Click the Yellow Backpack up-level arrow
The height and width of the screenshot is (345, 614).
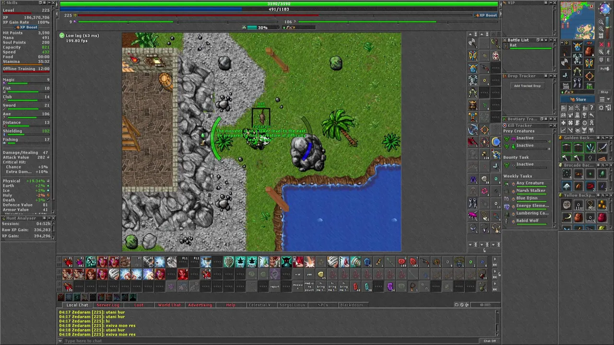pos(603,195)
